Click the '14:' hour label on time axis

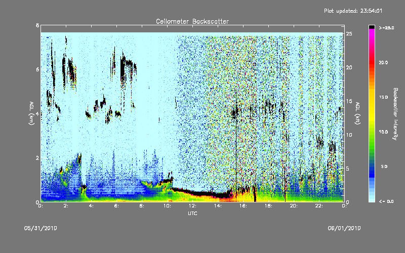(x=218, y=206)
